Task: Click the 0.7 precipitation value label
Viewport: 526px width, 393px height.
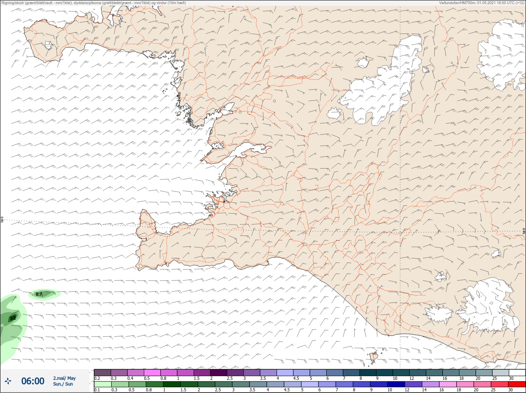Action: click(39, 294)
